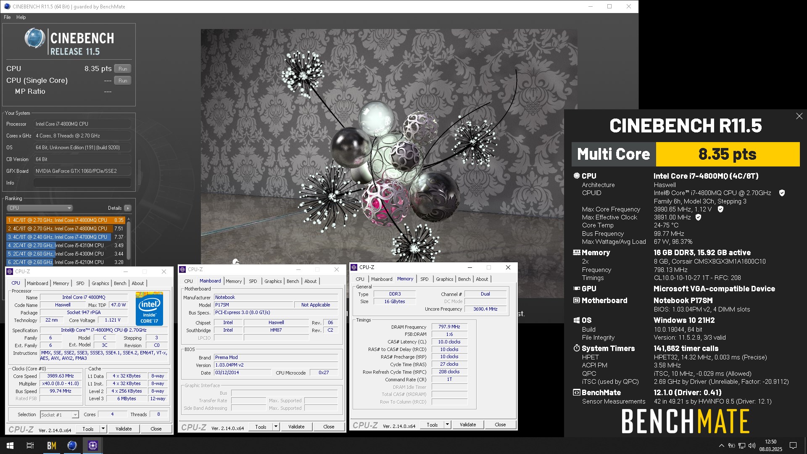Click the Cinebench Info input field

(x=82, y=183)
